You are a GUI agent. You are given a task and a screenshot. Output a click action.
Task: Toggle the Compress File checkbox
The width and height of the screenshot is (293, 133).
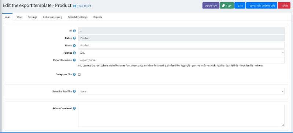coord(79,75)
